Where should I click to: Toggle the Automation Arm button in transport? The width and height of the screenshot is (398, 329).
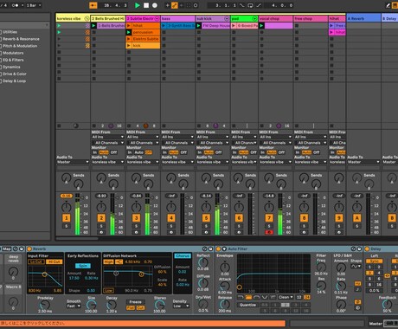175,5
